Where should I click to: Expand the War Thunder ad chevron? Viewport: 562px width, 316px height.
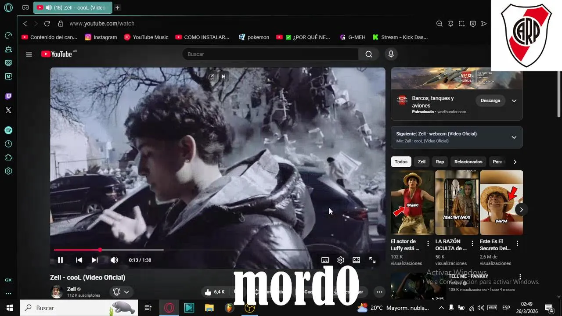514,101
